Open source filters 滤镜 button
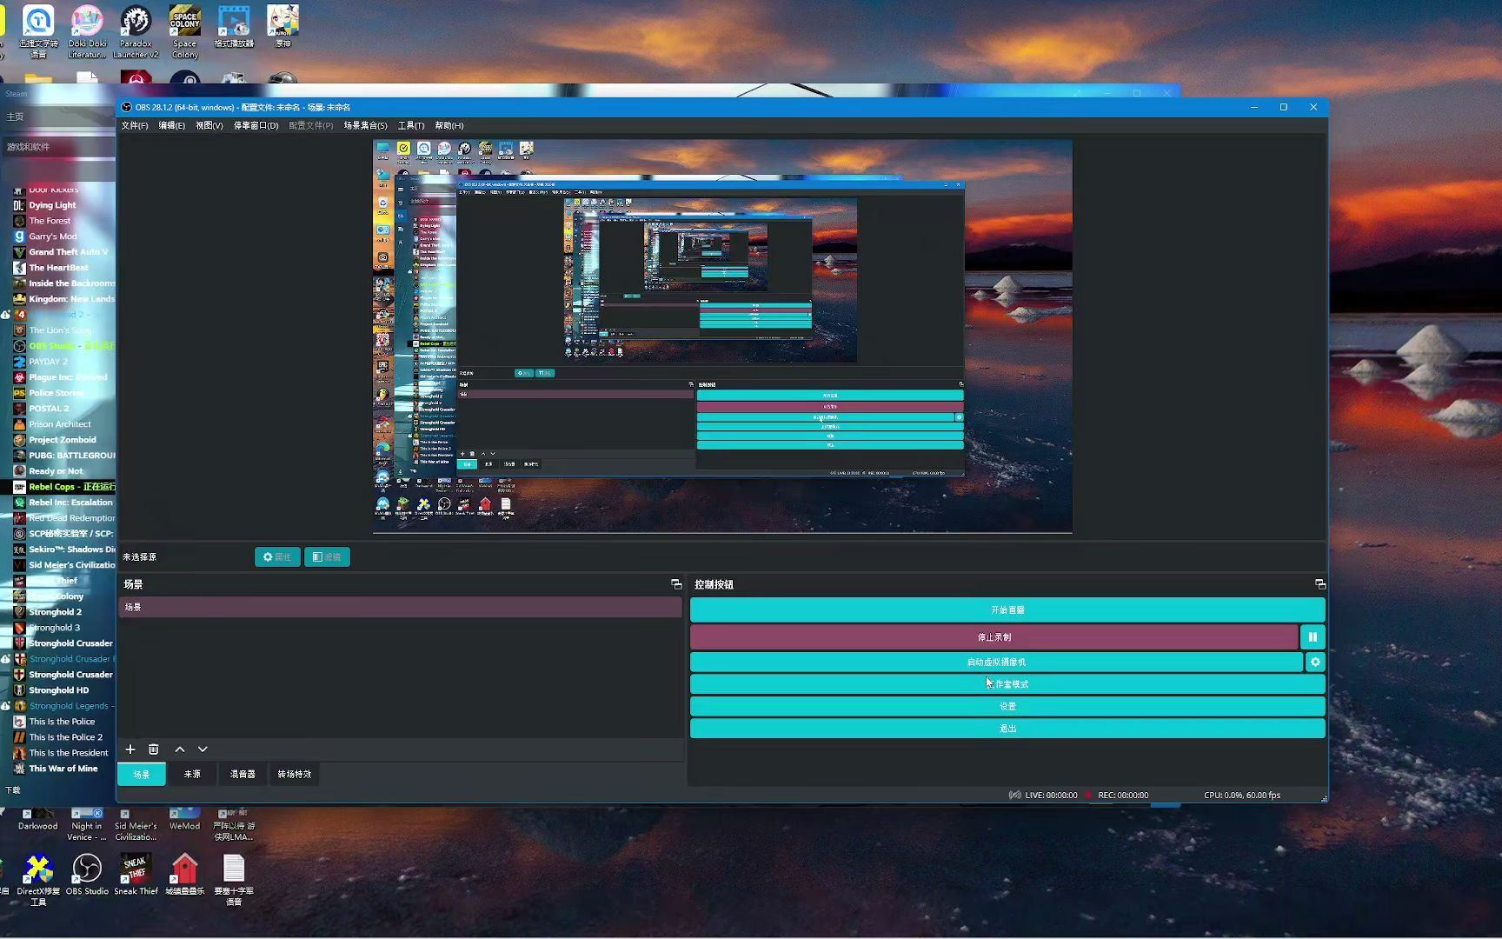This screenshot has height=939, width=1502. coord(327,557)
